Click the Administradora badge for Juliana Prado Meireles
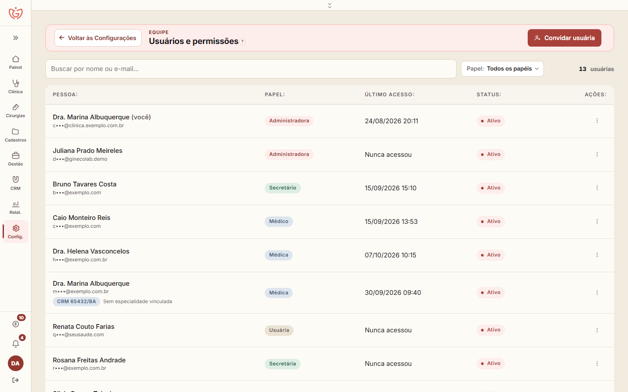 (x=289, y=154)
